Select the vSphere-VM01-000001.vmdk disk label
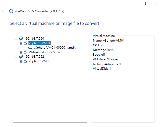This screenshot has width=163, height=127. coord(55,48)
